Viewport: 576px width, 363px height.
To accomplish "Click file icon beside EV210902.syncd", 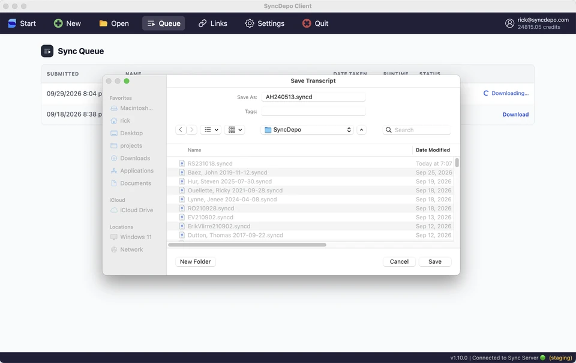I will (x=182, y=217).
